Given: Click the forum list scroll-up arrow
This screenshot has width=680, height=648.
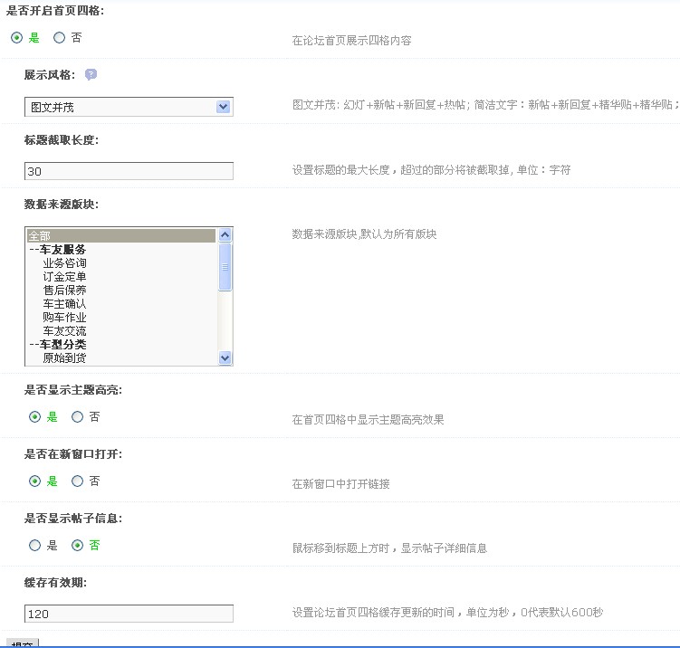Looking at the screenshot, I should (225, 235).
